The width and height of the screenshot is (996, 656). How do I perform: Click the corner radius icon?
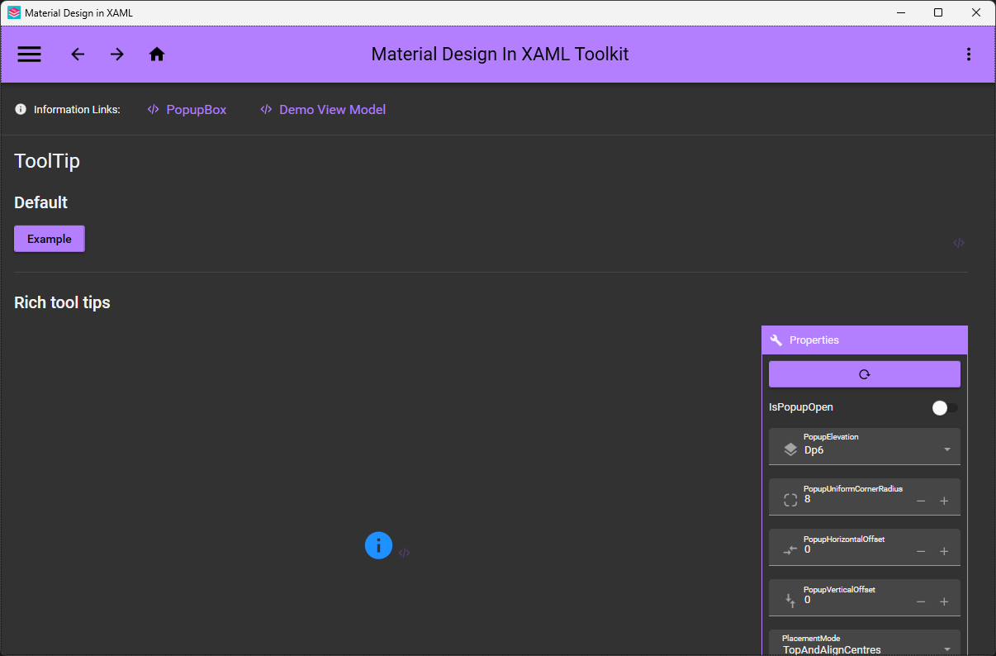point(790,500)
